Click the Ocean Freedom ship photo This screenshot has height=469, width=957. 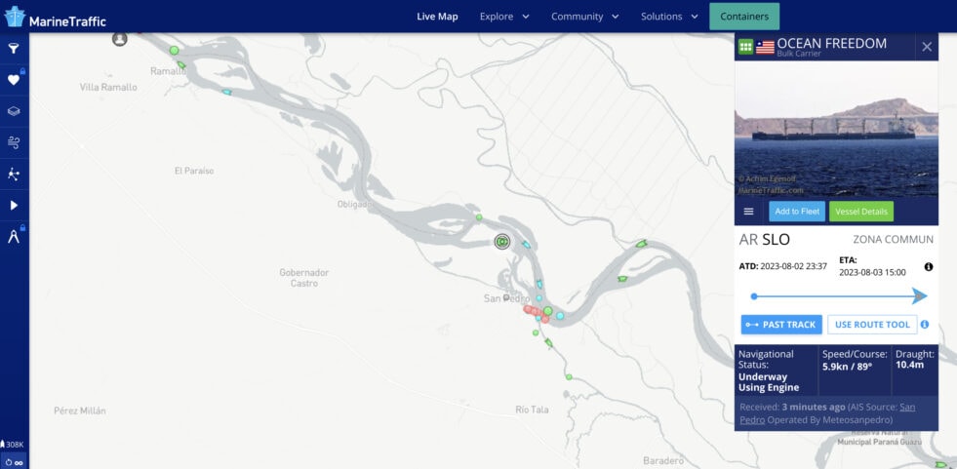(x=836, y=128)
